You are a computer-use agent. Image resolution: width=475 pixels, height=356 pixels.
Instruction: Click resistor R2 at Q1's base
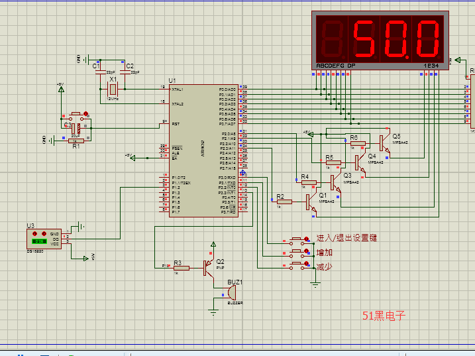(284, 202)
